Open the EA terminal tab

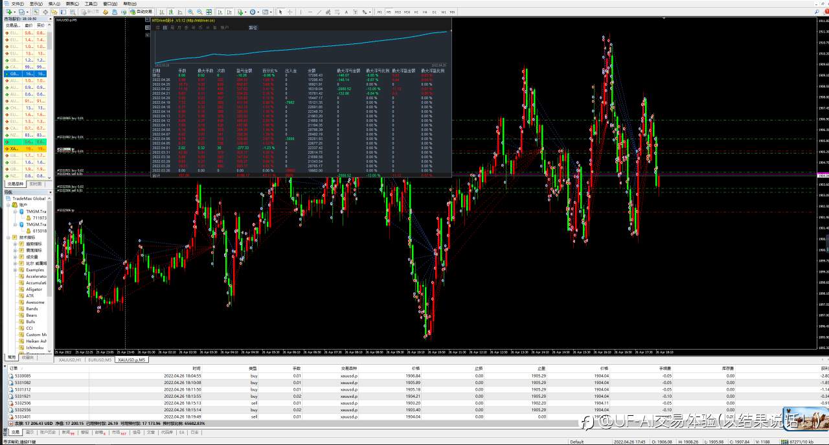182,431
